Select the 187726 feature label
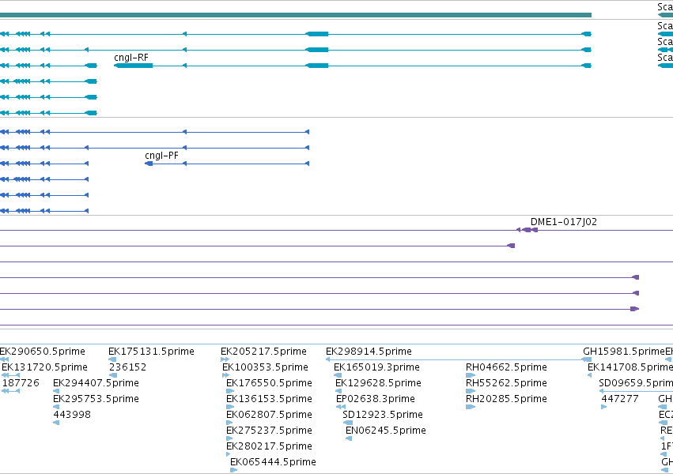Screen dimensions: 673x474 click(21, 383)
